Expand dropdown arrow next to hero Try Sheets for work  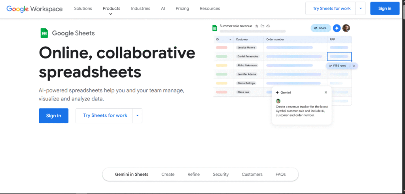[x=137, y=116]
